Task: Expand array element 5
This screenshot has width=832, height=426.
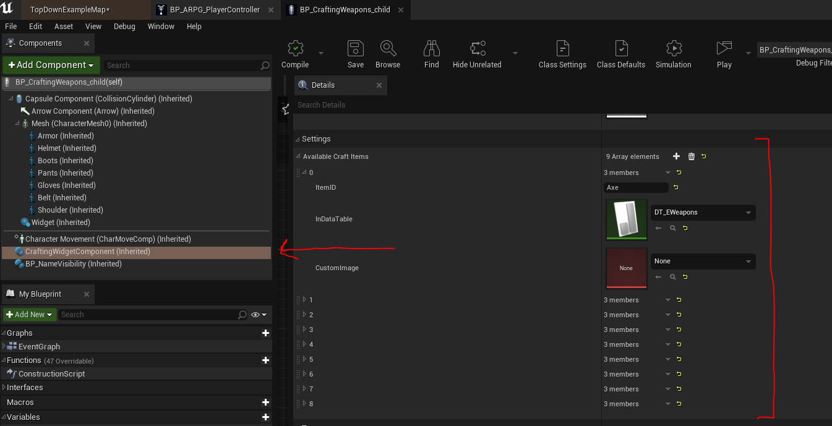Action: (304, 359)
